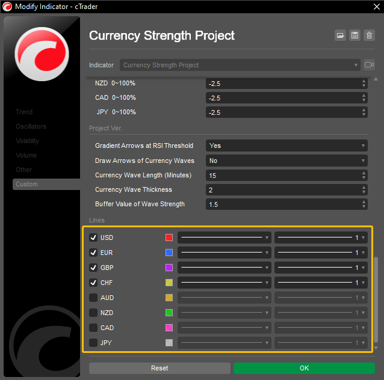The width and height of the screenshot is (384, 380).
Task: Select the Oscillators category
Action: [x=31, y=126]
